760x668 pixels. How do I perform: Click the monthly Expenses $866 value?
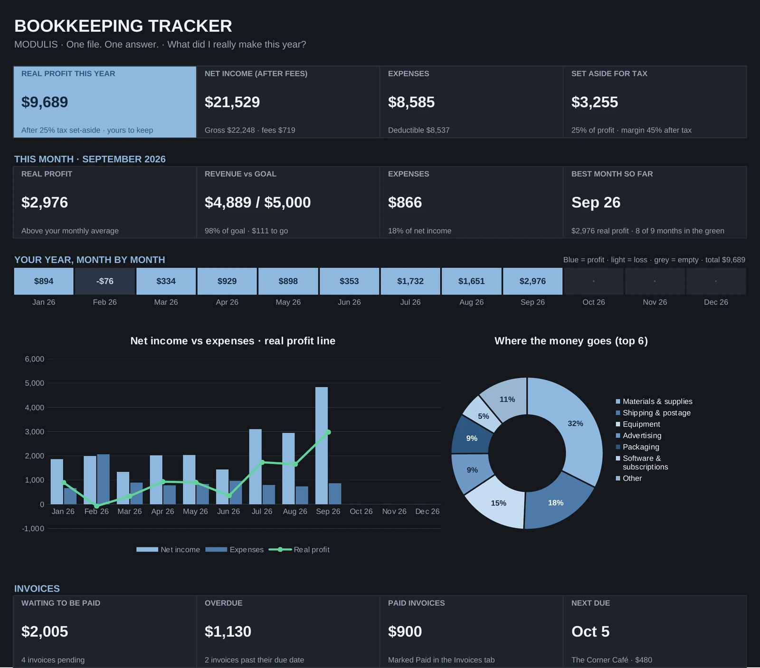(x=405, y=202)
